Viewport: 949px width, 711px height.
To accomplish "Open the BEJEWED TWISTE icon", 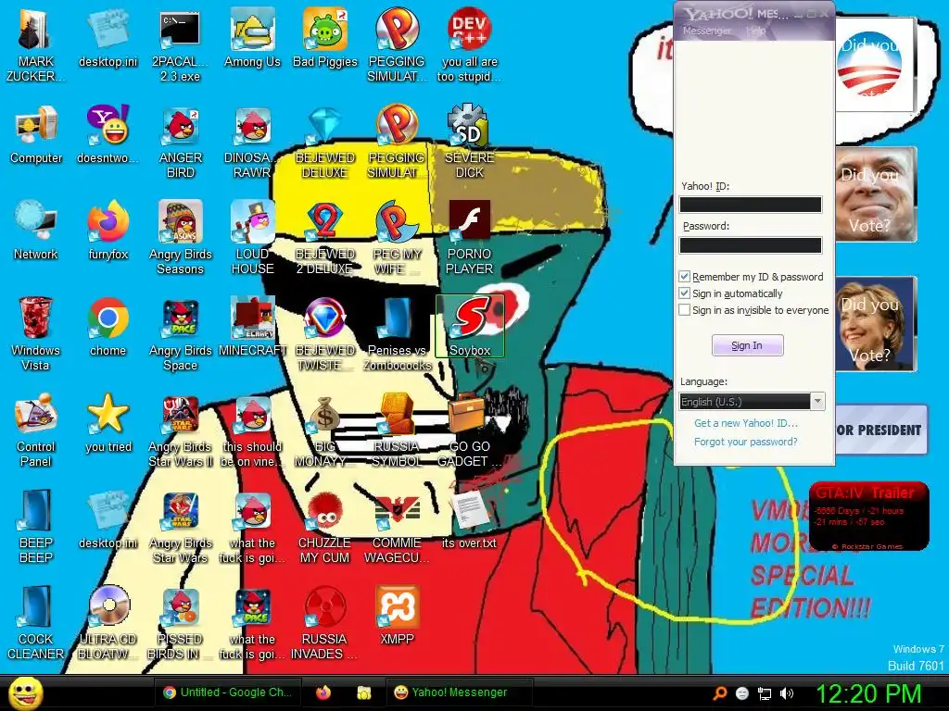I will [325, 333].
